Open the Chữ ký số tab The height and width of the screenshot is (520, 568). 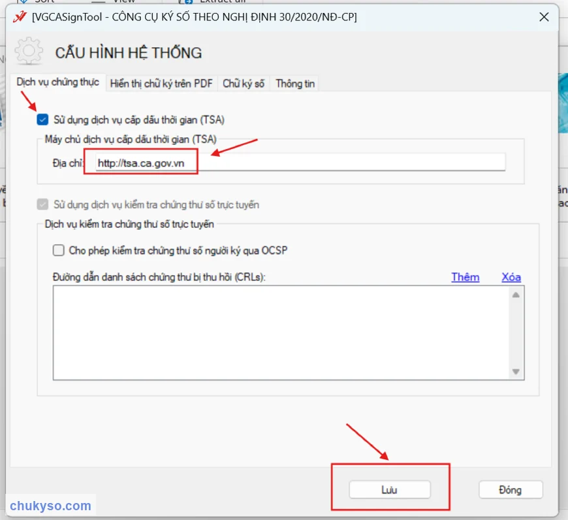(244, 84)
